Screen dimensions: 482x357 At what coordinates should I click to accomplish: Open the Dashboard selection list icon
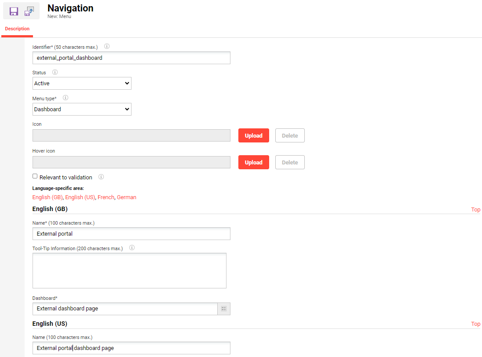(x=224, y=309)
